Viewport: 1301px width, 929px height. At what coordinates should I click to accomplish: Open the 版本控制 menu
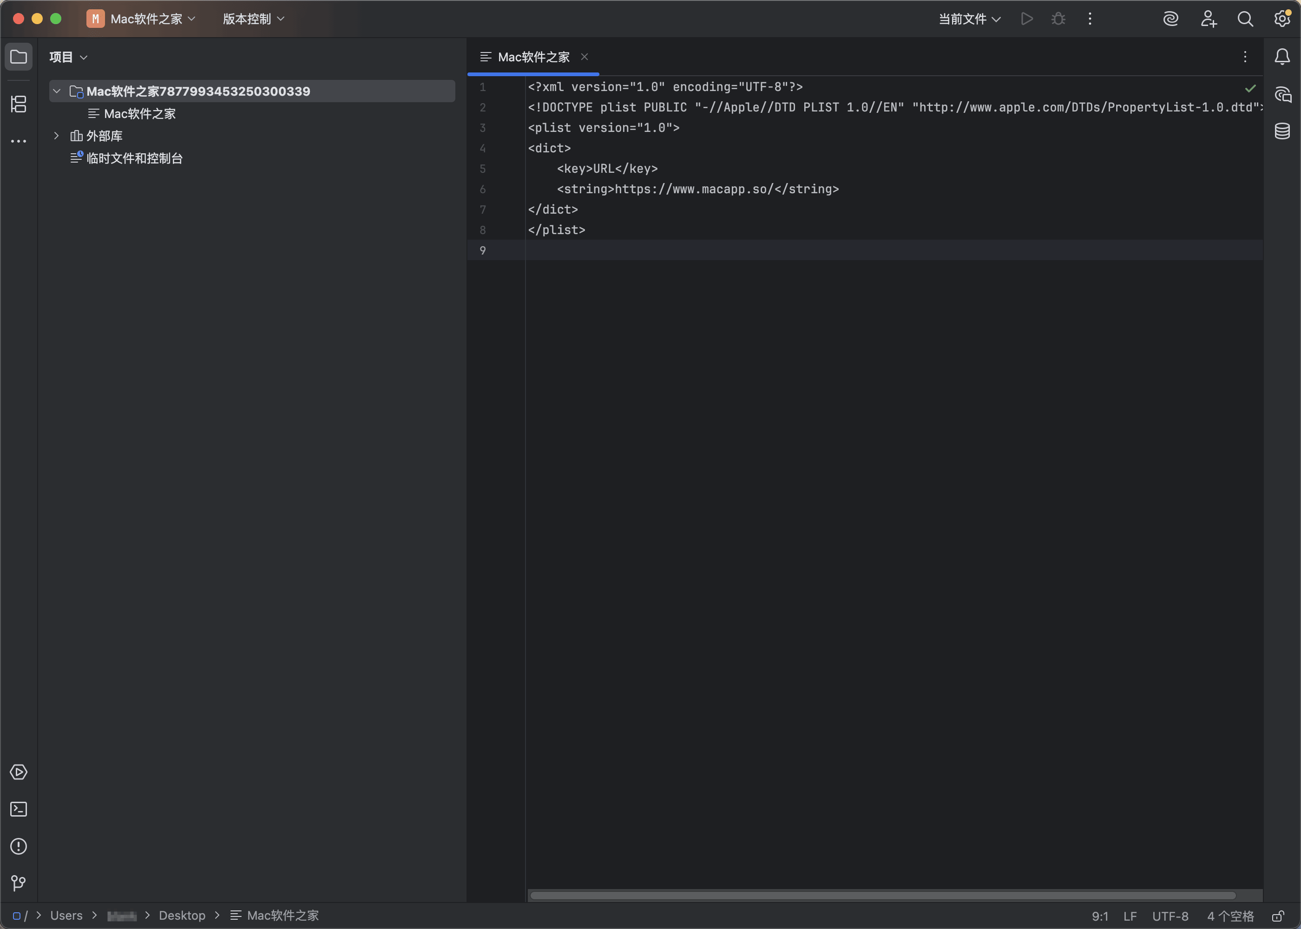(x=253, y=19)
